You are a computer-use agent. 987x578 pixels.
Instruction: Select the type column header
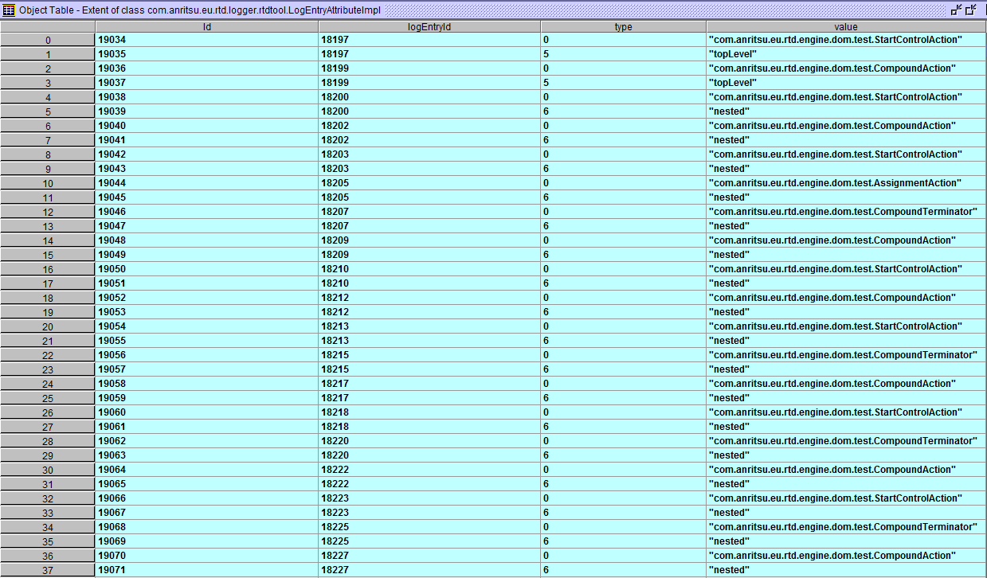(x=624, y=26)
